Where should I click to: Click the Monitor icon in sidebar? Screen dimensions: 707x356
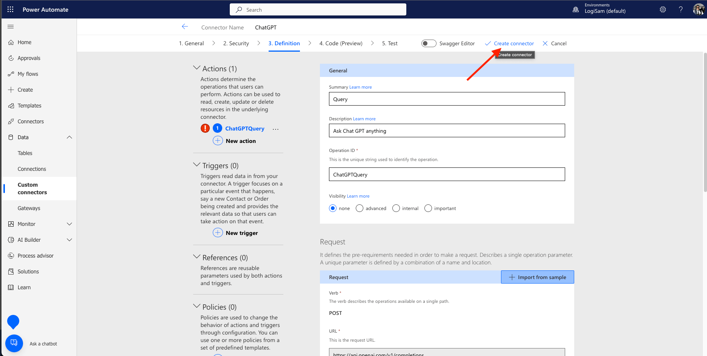pos(11,224)
